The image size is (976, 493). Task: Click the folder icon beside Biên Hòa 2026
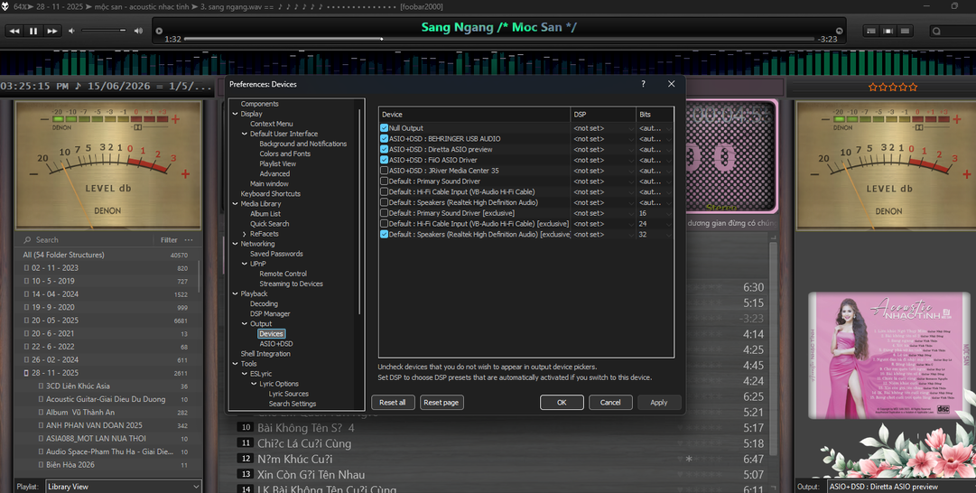tap(42, 464)
